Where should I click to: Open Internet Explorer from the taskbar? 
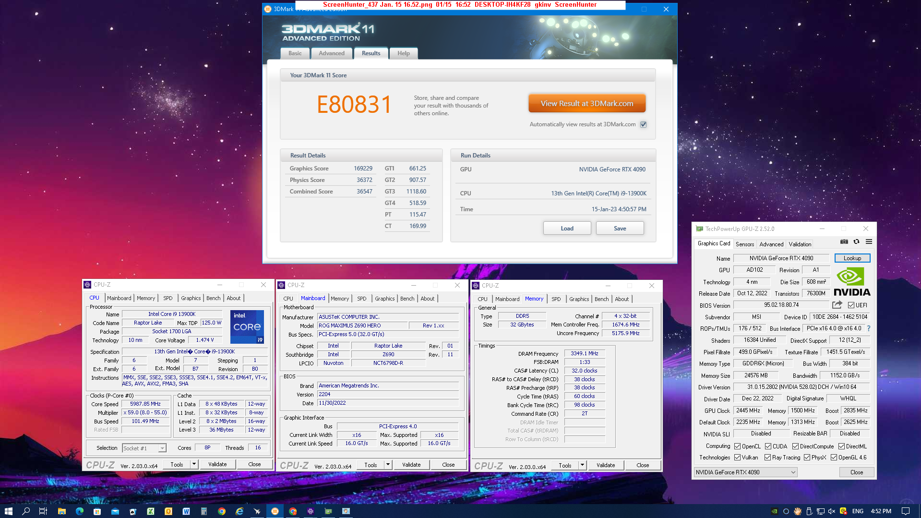[239, 511]
